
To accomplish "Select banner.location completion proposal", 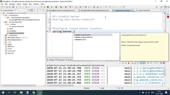I will [81, 40].
